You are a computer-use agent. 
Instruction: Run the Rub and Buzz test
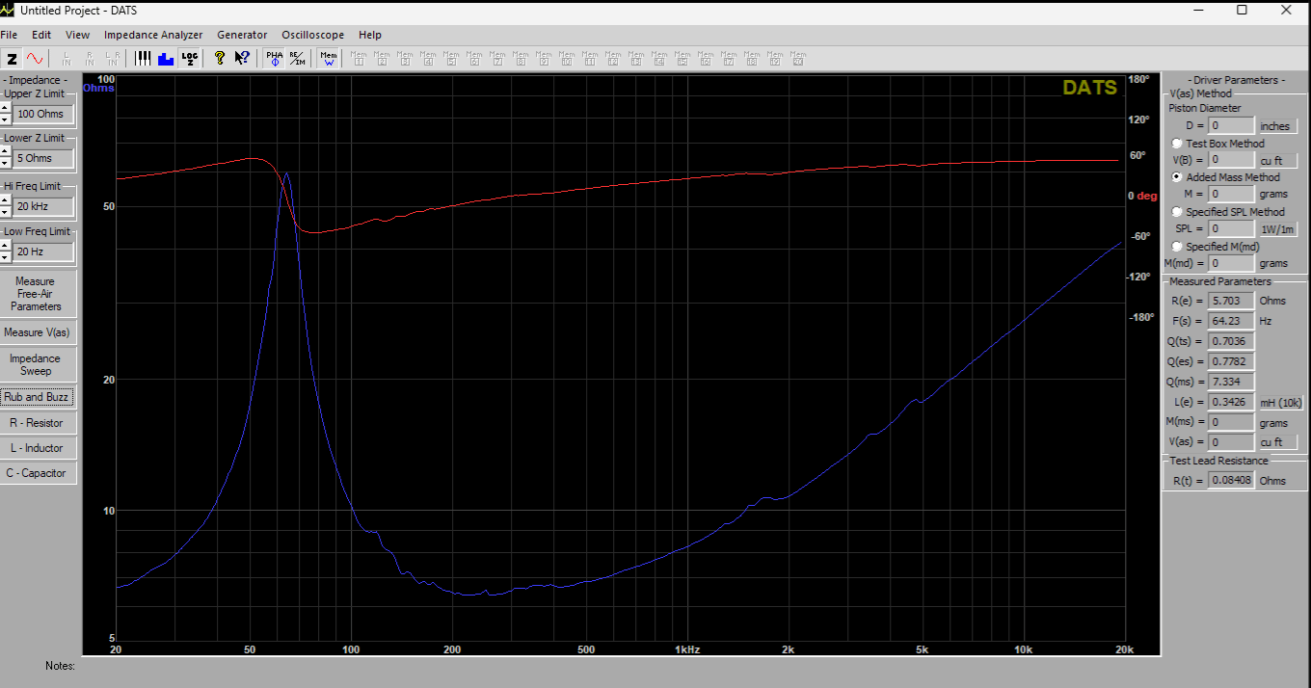pos(36,397)
